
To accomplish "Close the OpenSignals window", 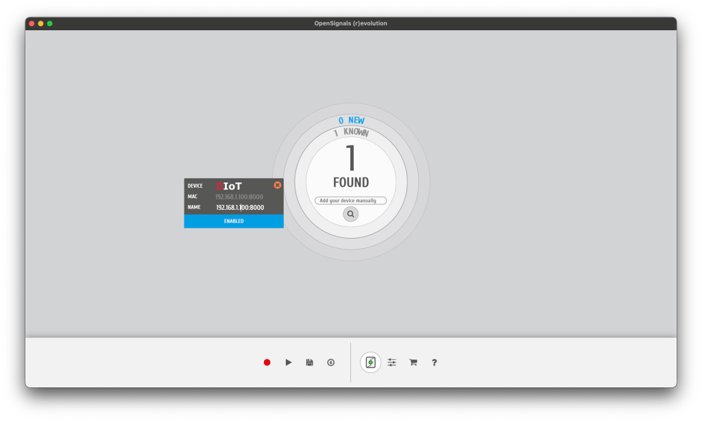I will pos(31,23).
